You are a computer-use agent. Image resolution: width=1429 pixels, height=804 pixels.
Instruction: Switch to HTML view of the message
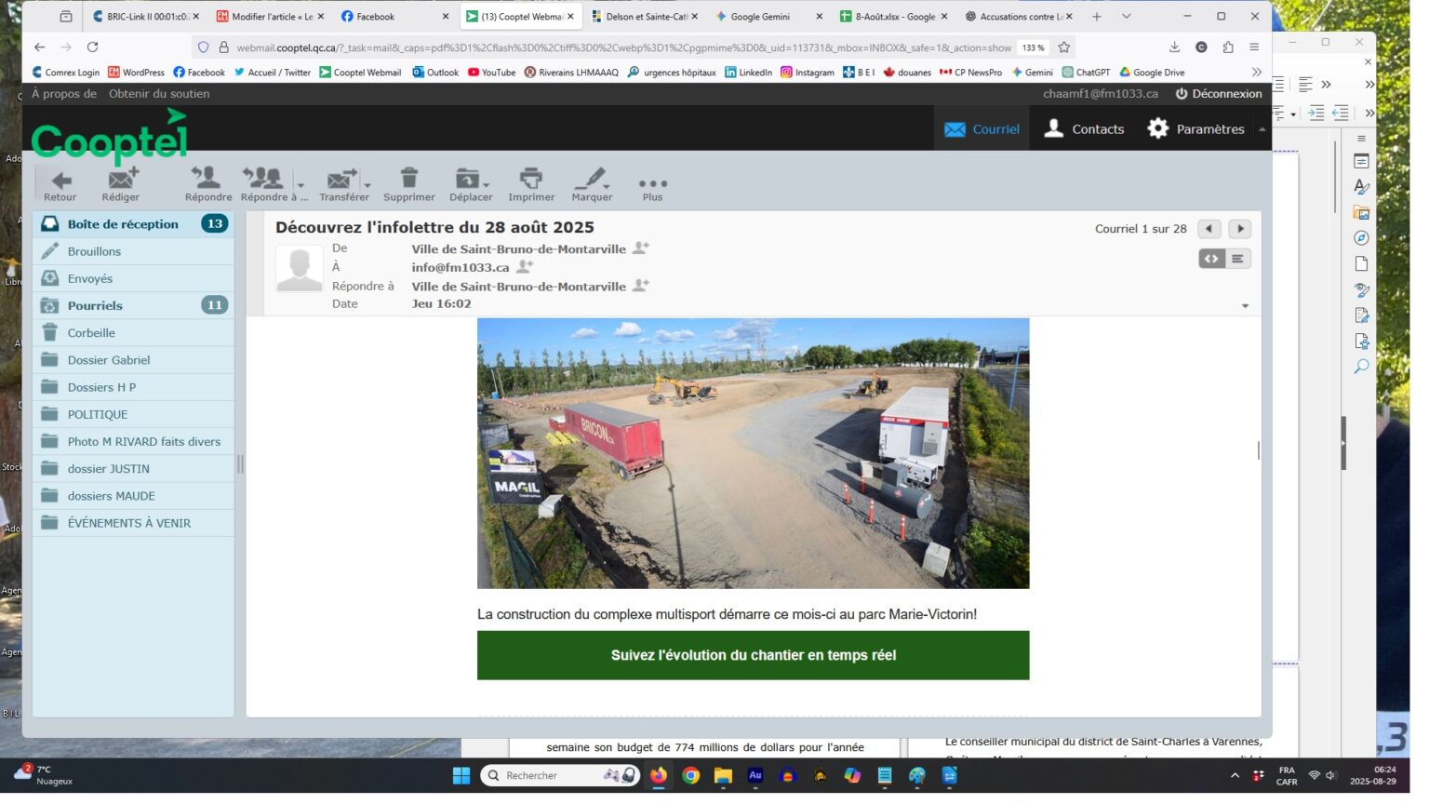tap(1210, 259)
